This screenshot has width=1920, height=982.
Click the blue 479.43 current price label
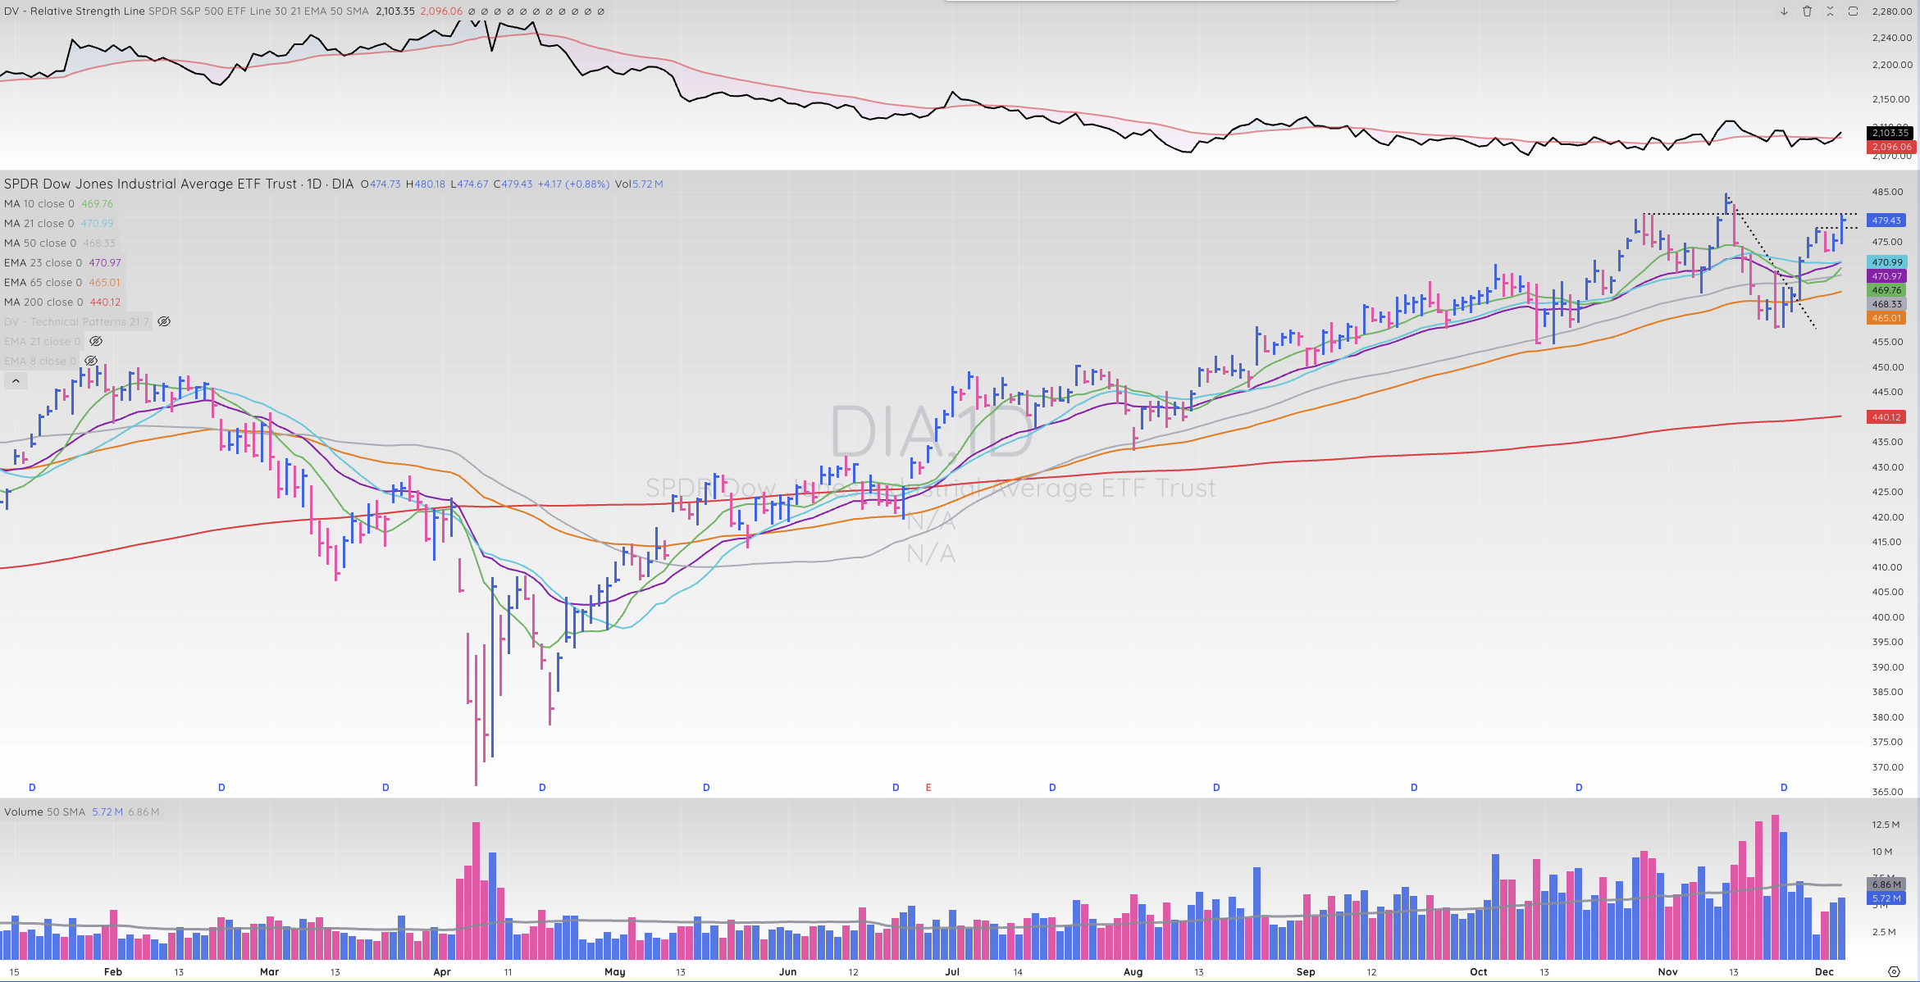pyautogui.click(x=1886, y=220)
